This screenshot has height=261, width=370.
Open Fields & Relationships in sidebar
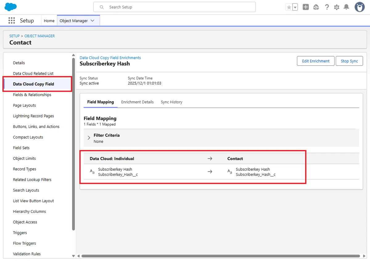[32, 95]
